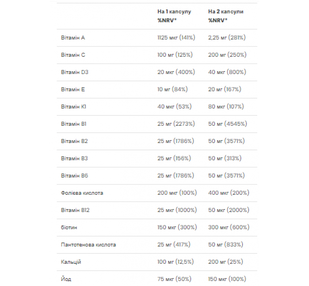Select the Вітамін D3 row label
This screenshot has height=286, width=309.
[75, 72]
